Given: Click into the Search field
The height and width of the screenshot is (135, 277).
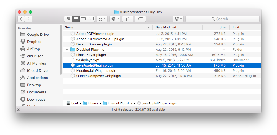Looking at the screenshot, I should (222, 19).
